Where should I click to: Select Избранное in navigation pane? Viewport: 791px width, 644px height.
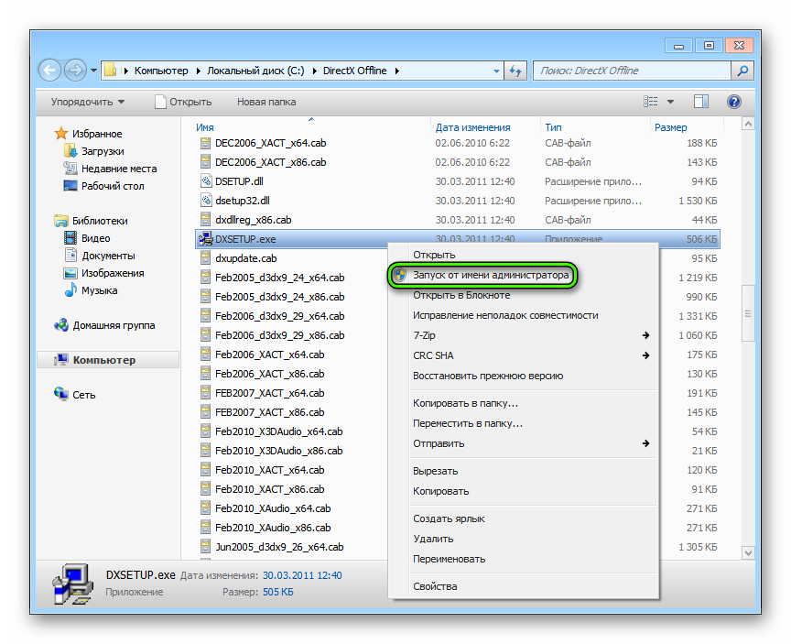point(88,134)
